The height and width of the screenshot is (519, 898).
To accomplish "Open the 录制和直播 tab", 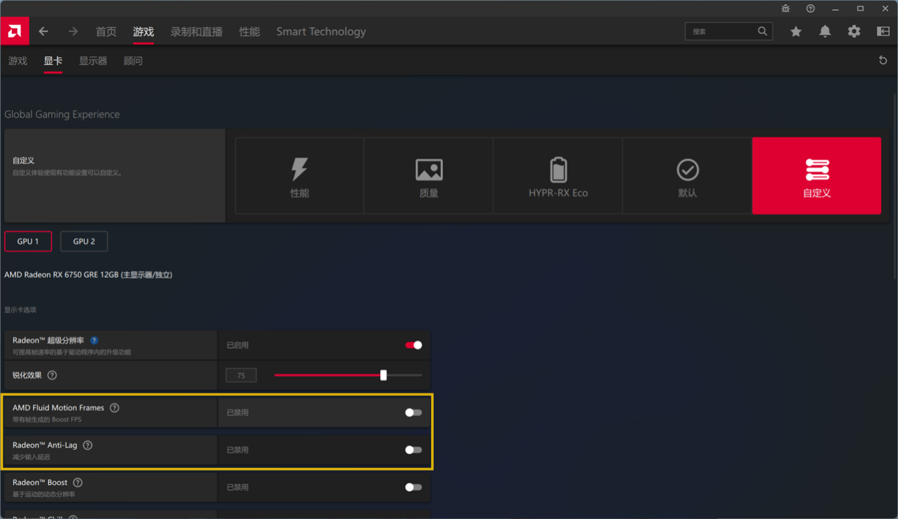I will pos(197,32).
